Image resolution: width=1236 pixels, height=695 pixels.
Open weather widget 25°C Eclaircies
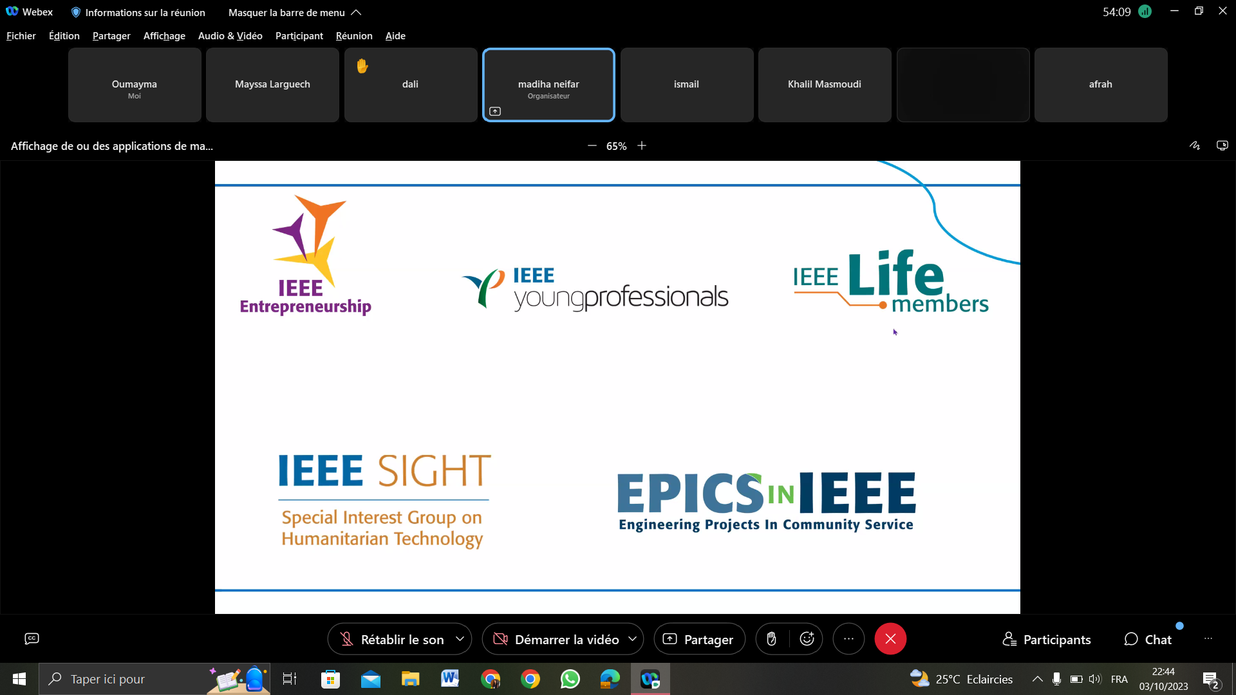(960, 679)
